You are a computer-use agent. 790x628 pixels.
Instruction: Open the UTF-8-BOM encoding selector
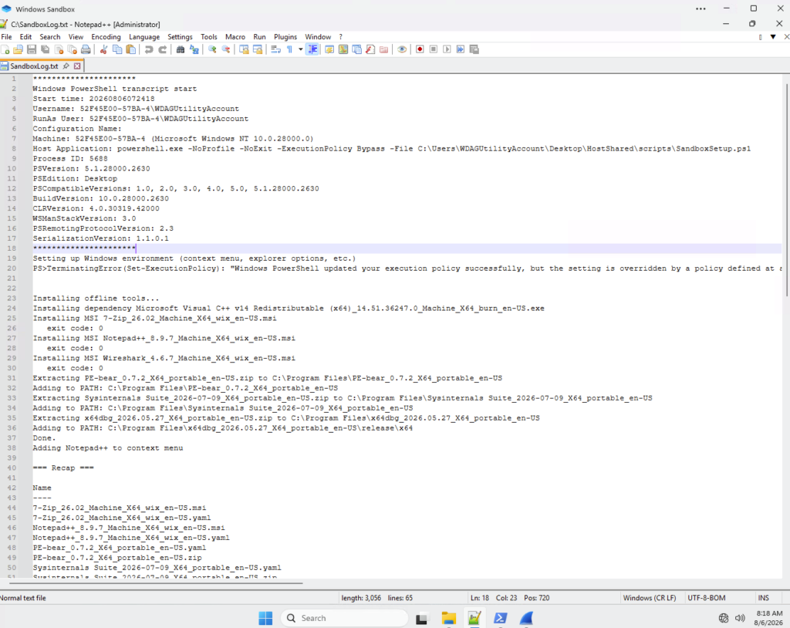707,598
